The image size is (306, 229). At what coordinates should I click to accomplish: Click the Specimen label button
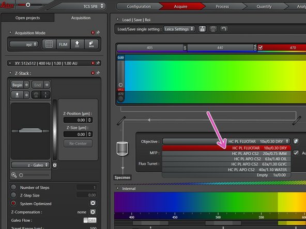point(123,177)
